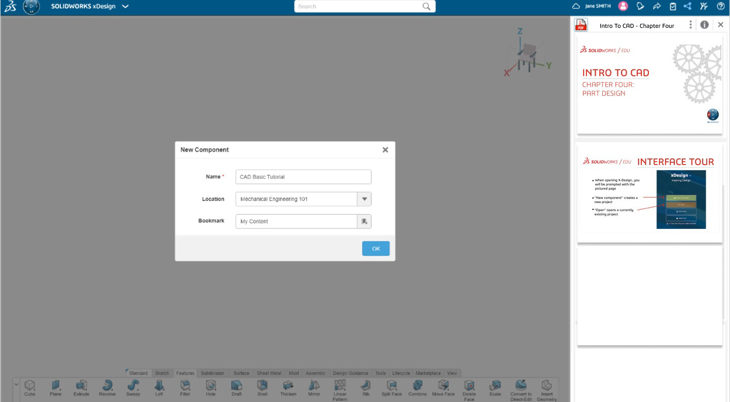
Task: Open the Assembly tab
Action: [x=315, y=373]
